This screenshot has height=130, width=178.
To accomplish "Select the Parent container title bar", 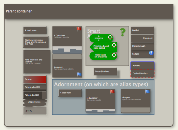I will (89, 11).
